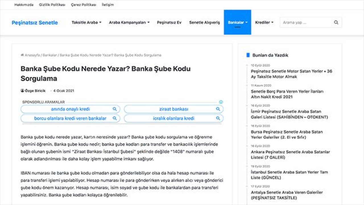Open Senetle Alışveriş from the navigation
The height and width of the screenshot is (205, 364).
coord(204,22)
